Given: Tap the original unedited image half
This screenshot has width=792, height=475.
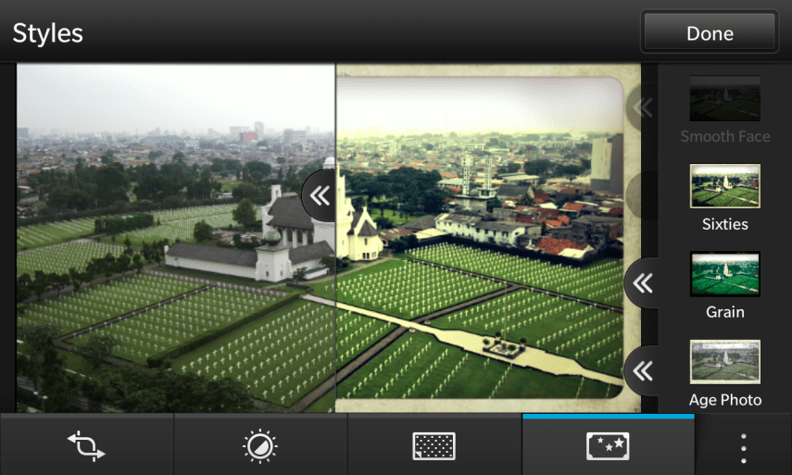Looking at the screenshot, I should pyautogui.click(x=167, y=278).
